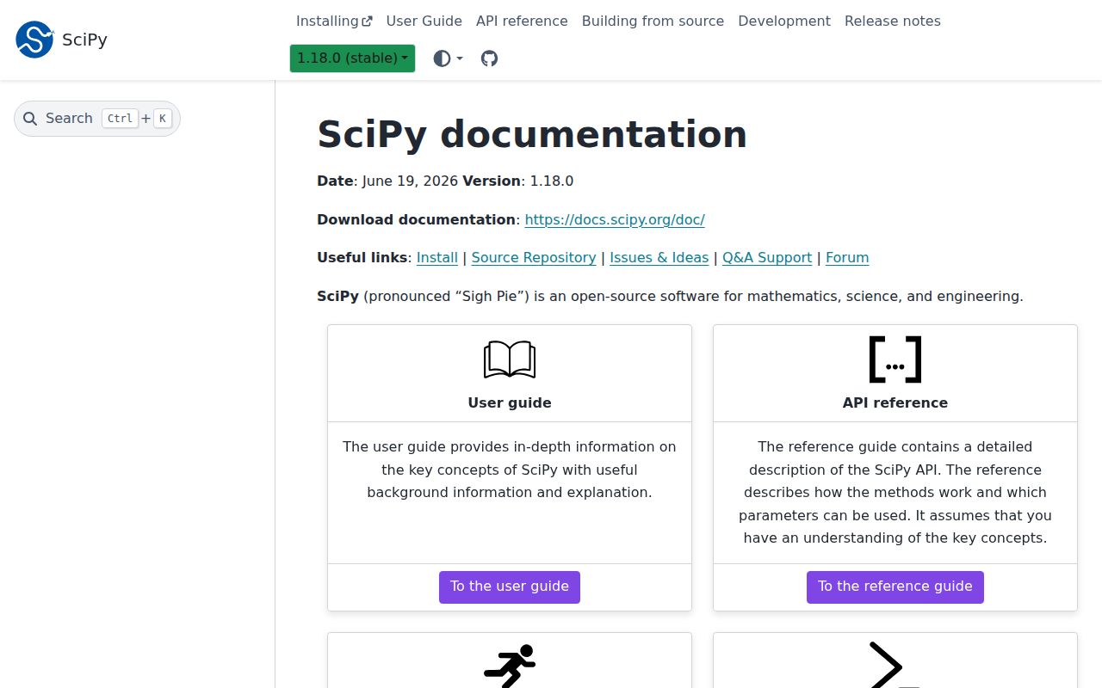Screen dimensions: 1102x688
Task: Open the Issues & Ideas link
Action: pos(659,257)
